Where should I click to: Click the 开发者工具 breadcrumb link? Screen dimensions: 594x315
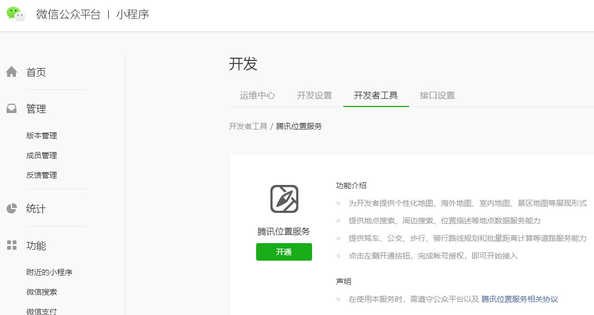(x=248, y=126)
